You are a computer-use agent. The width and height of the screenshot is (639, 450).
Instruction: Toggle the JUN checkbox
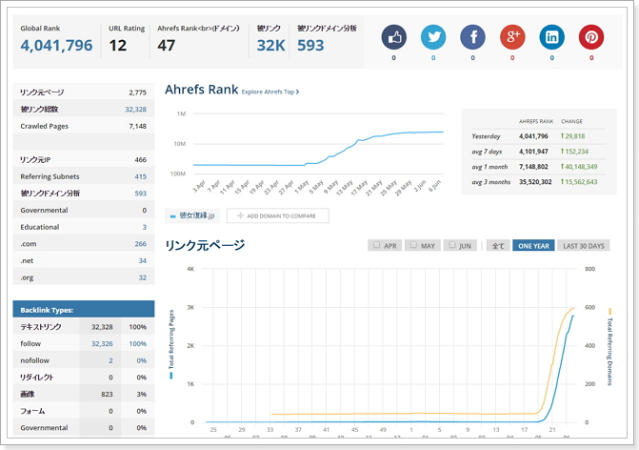452,245
